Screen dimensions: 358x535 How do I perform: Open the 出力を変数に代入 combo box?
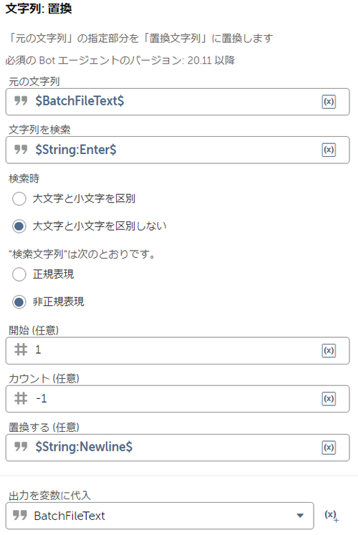pyautogui.click(x=160, y=516)
